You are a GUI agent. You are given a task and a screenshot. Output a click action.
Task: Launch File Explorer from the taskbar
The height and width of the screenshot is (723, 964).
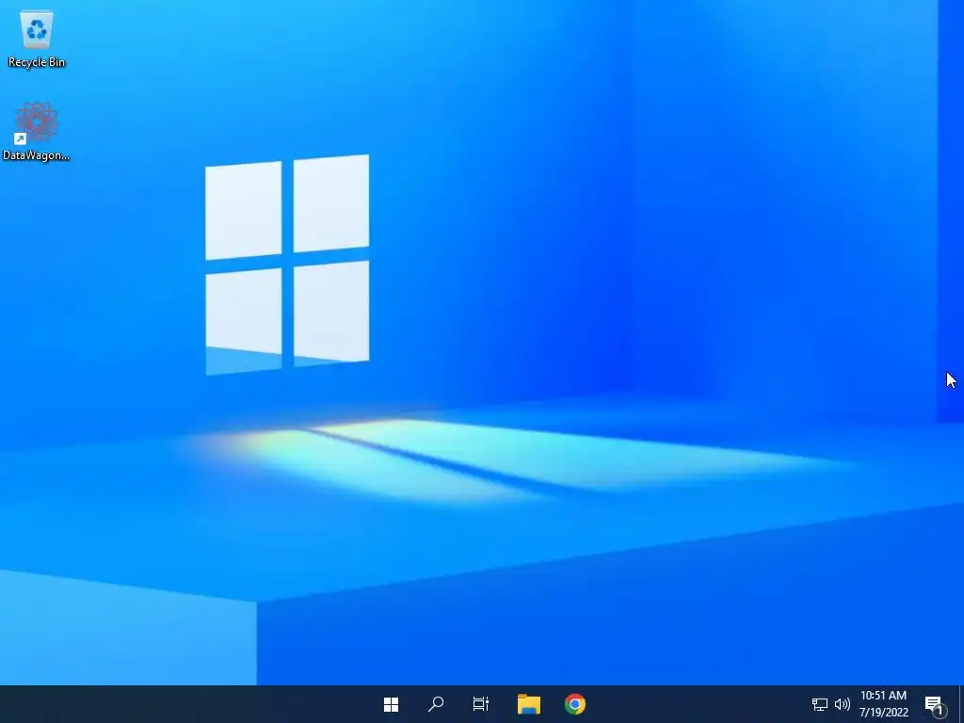tap(529, 704)
